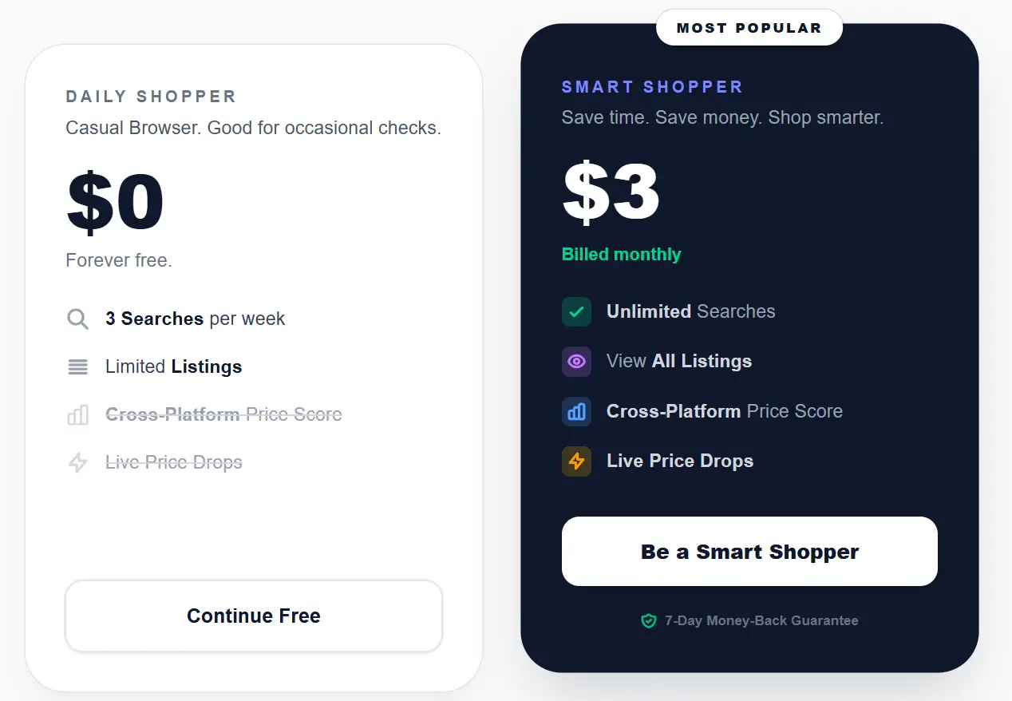1012x701 pixels.
Task: Select the blue Cross-Platform Price Score chart icon
Action: point(576,411)
